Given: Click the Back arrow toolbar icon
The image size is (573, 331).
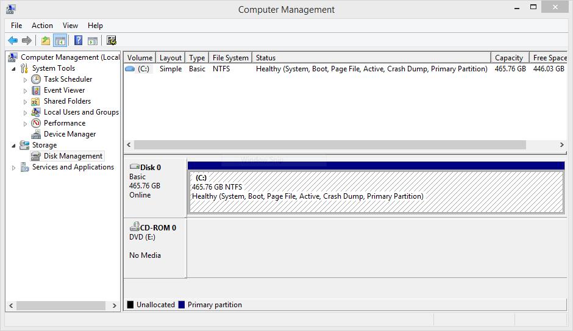Looking at the screenshot, I should (12, 41).
